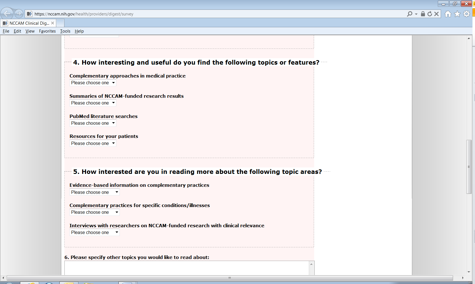Open dropdown for Summaries of NCCAM-funded research
Screen dimensions: 475x284
pos(93,103)
